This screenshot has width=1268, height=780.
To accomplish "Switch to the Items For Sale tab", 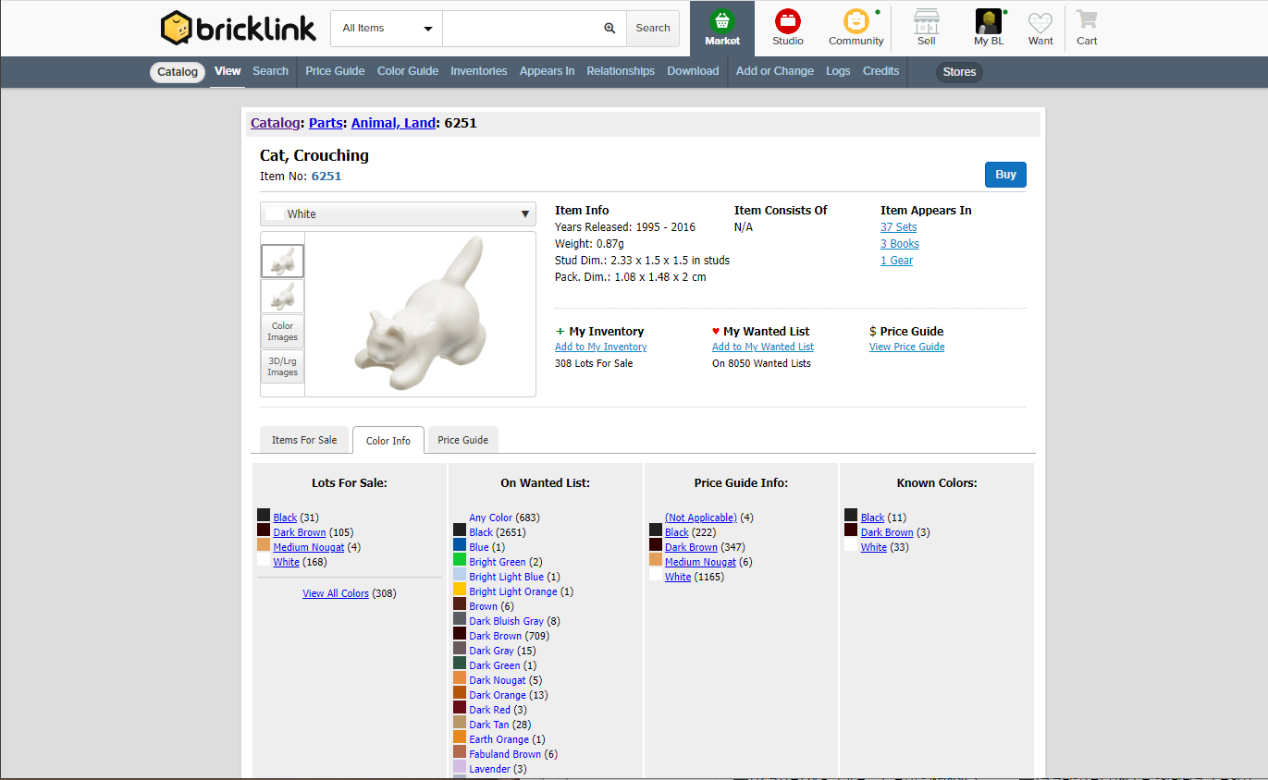I will click(x=304, y=440).
